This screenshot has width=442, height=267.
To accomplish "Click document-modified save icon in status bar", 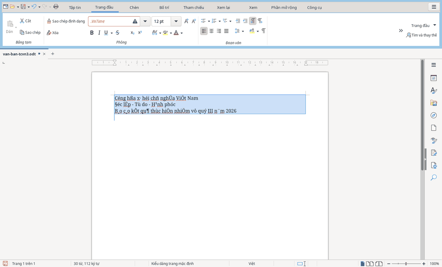I will pos(5,263).
